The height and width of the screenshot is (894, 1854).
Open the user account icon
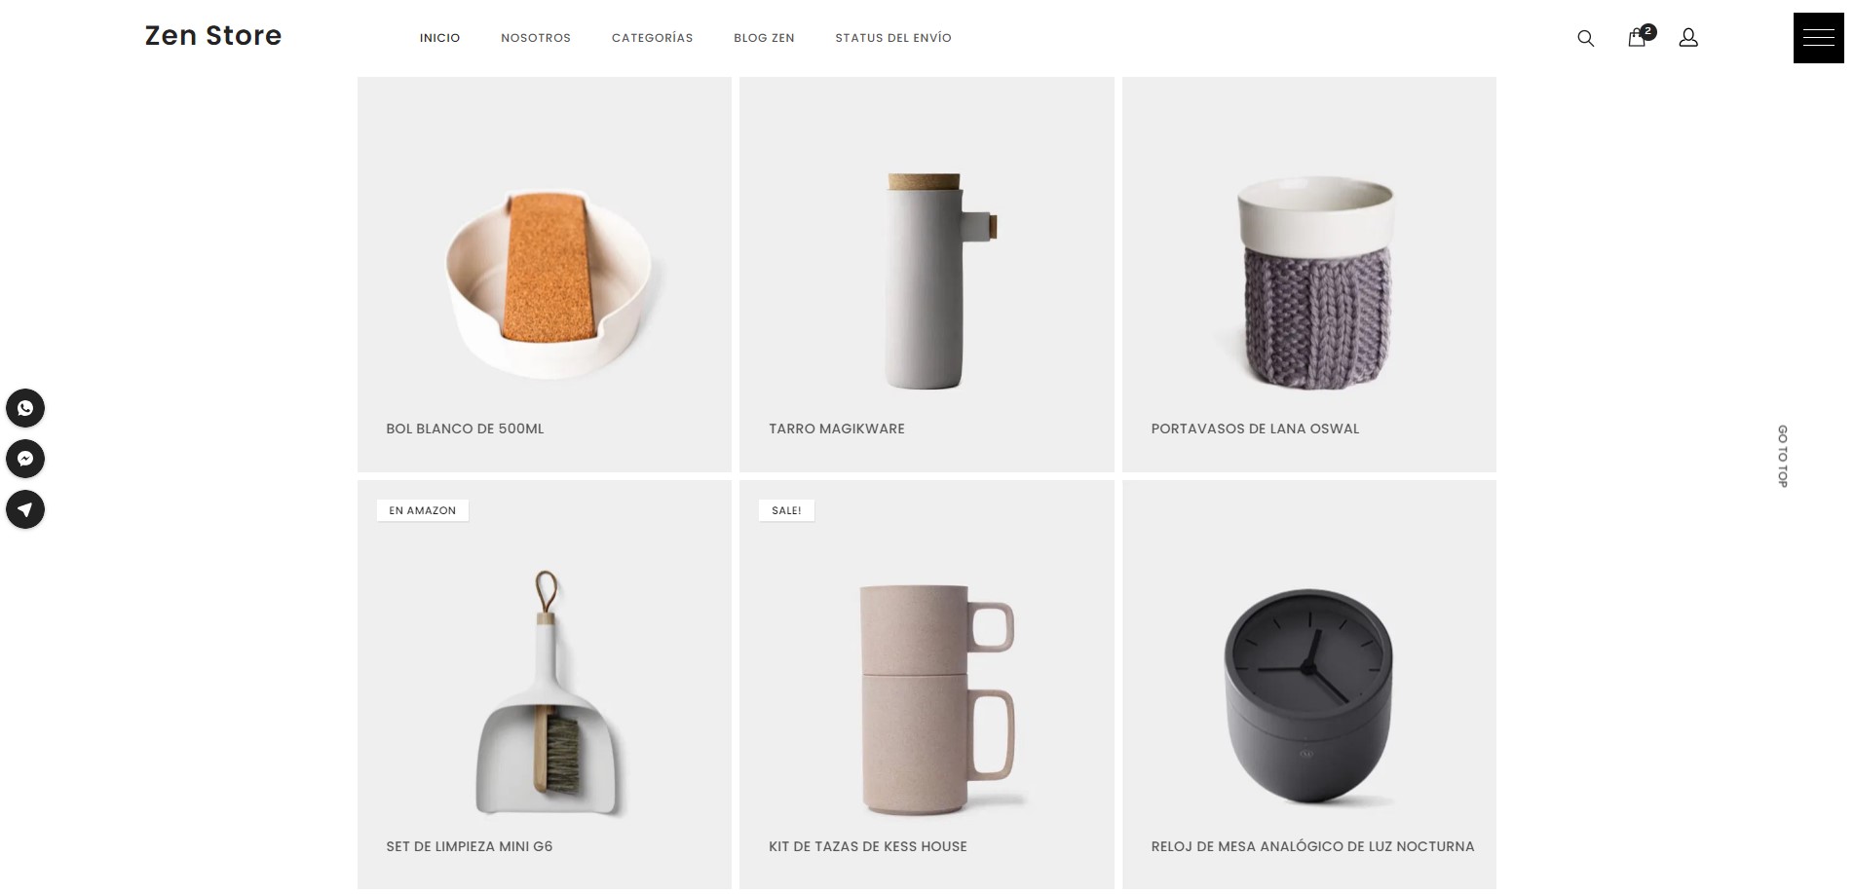(1688, 38)
